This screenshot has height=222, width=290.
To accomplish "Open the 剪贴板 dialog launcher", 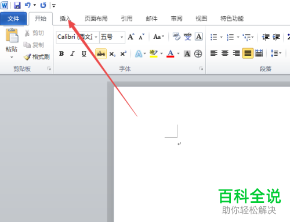I will tap(49, 69).
